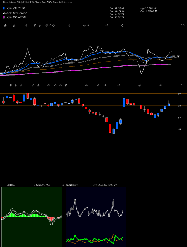The width and height of the screenshot is (187, 247).
Task: Click the 'MACD:' panel heading
Action: tap(11, 185)
